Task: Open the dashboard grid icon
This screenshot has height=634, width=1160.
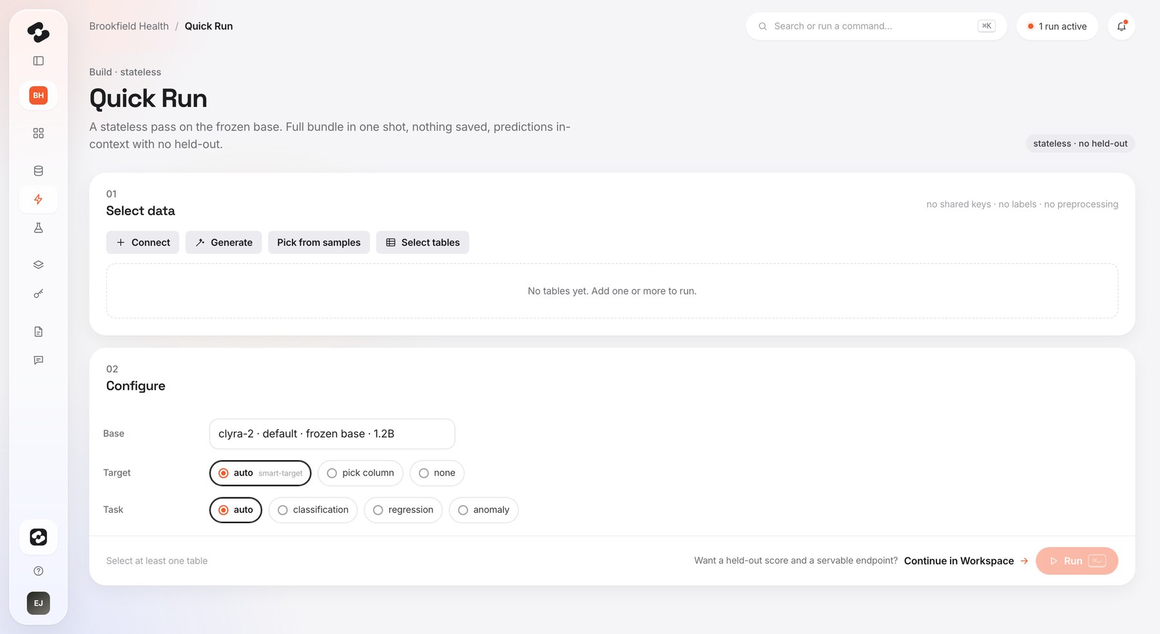Action: coord(38,133)
